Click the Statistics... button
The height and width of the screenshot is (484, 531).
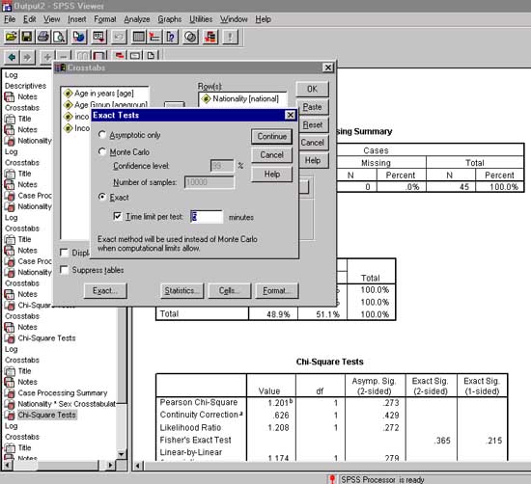[x=182, y=291]
